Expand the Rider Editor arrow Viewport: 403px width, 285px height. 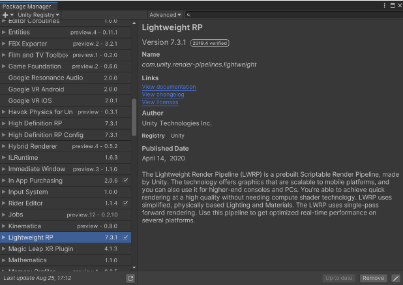tap(4, 203)
